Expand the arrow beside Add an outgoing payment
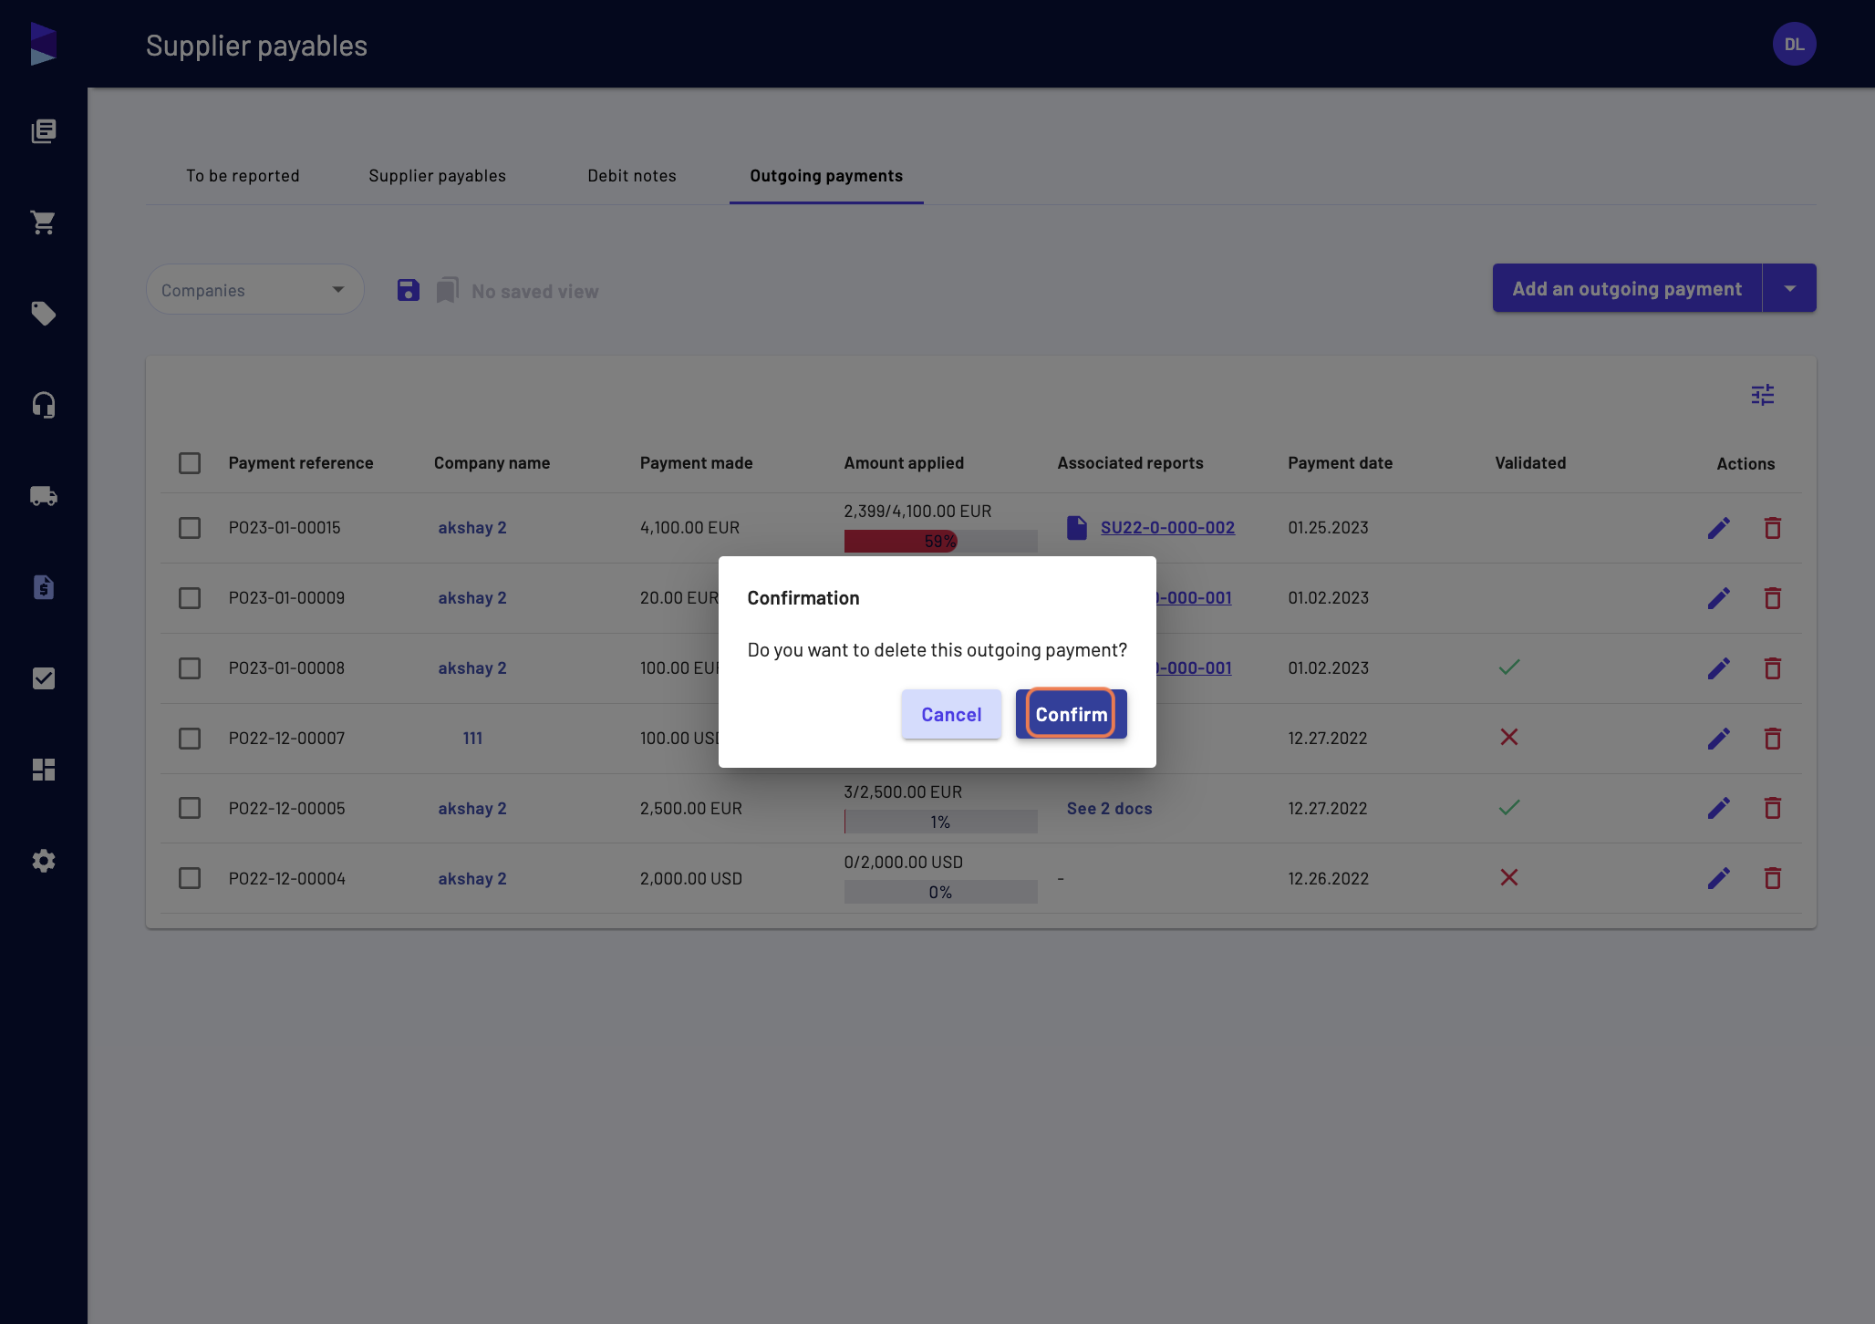The image size is (1875, 1324). [1789, 288]
